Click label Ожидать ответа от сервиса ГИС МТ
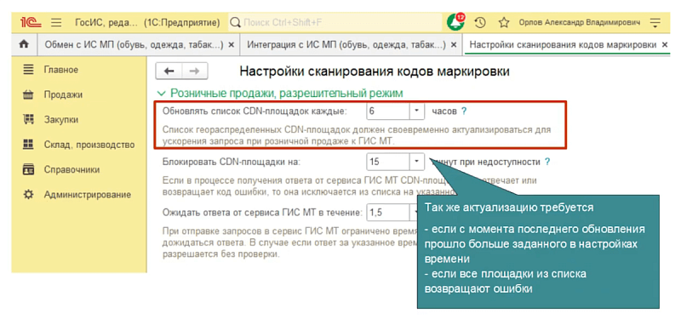This screenshot has height=325, width=681. (262, 213)
